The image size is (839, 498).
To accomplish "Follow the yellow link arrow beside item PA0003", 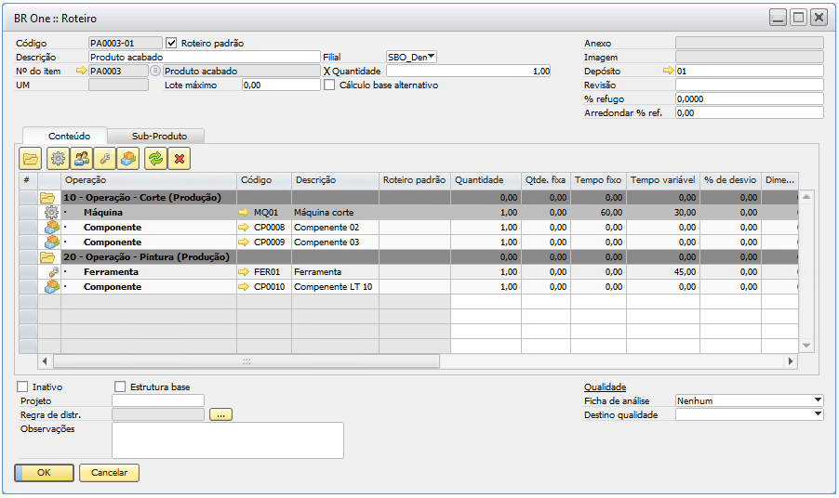I will coord(81,71).
